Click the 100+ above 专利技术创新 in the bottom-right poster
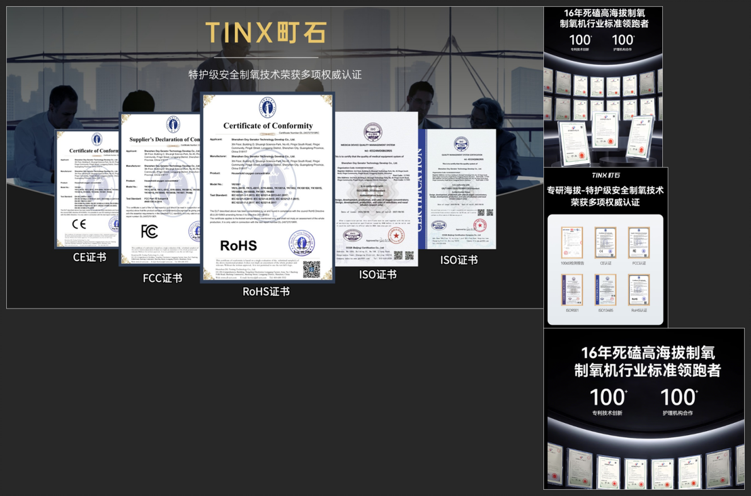Viewport: 751px width, 496px height. click(608, 397)
